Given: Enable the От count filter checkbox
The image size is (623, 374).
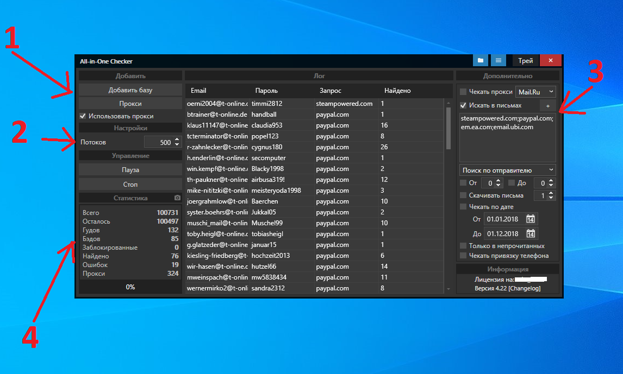Looking at the screenshot, I should [463, 183].
